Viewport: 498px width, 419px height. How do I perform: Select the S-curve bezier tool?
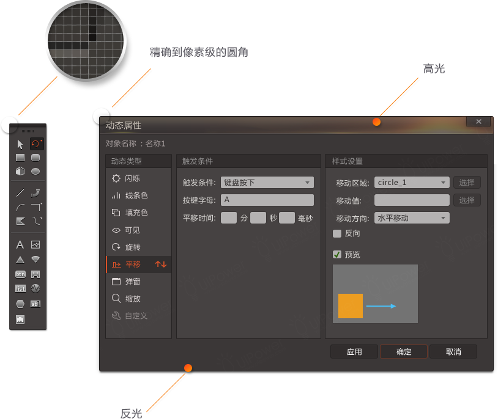click(37, 220)
